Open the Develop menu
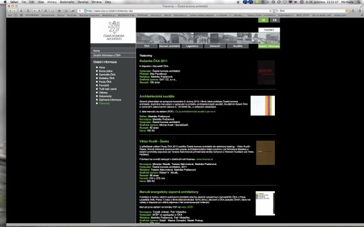The width and height of the screenshot is (364, 227). (x=83, y=2)
